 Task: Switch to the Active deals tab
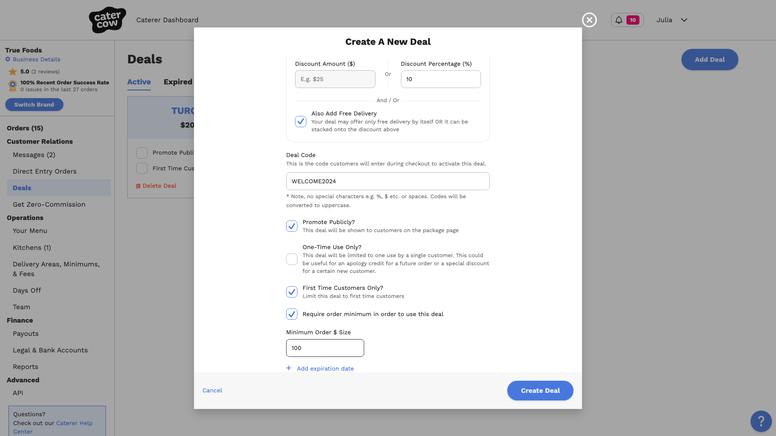point(139,82)
